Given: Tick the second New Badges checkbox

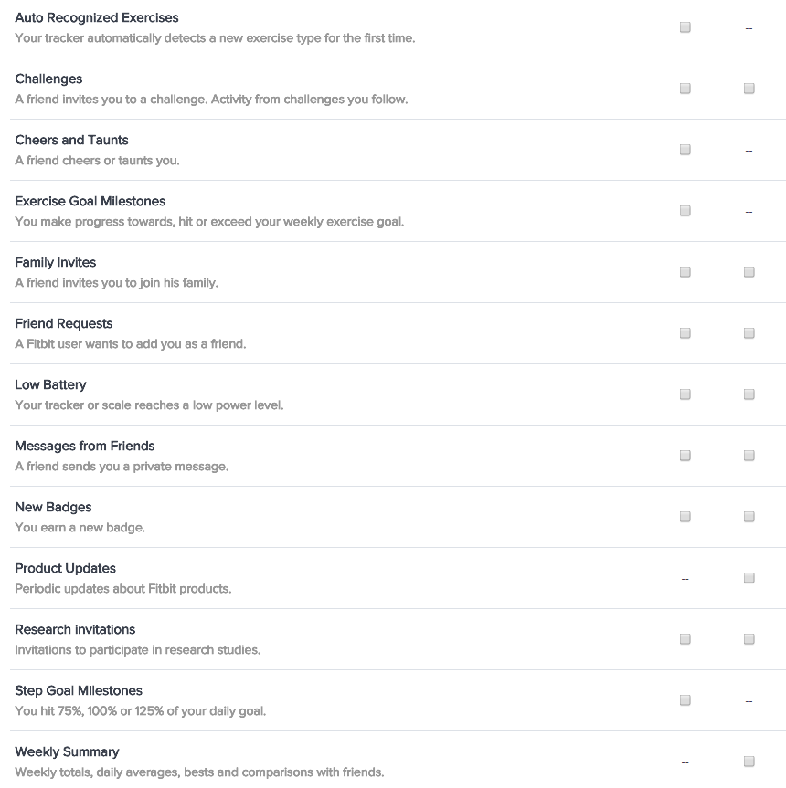Looking at the screenshot, I should [x=749, y=517].
